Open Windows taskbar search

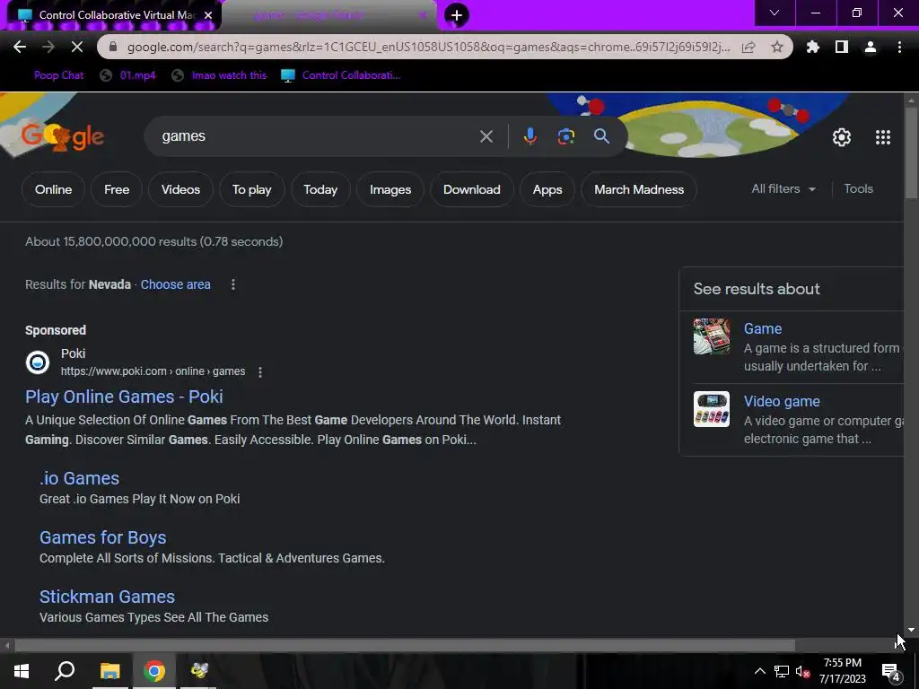(x=65, y=671)
